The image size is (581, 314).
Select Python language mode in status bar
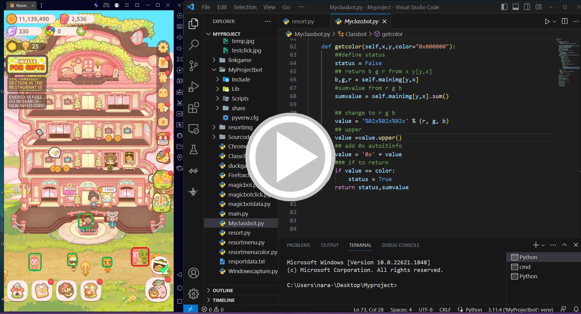(x=473, y=309)
